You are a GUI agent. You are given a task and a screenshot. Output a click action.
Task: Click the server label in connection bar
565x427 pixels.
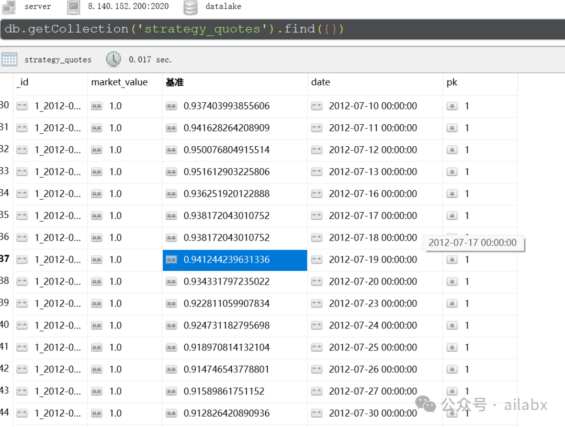[38, 6]
